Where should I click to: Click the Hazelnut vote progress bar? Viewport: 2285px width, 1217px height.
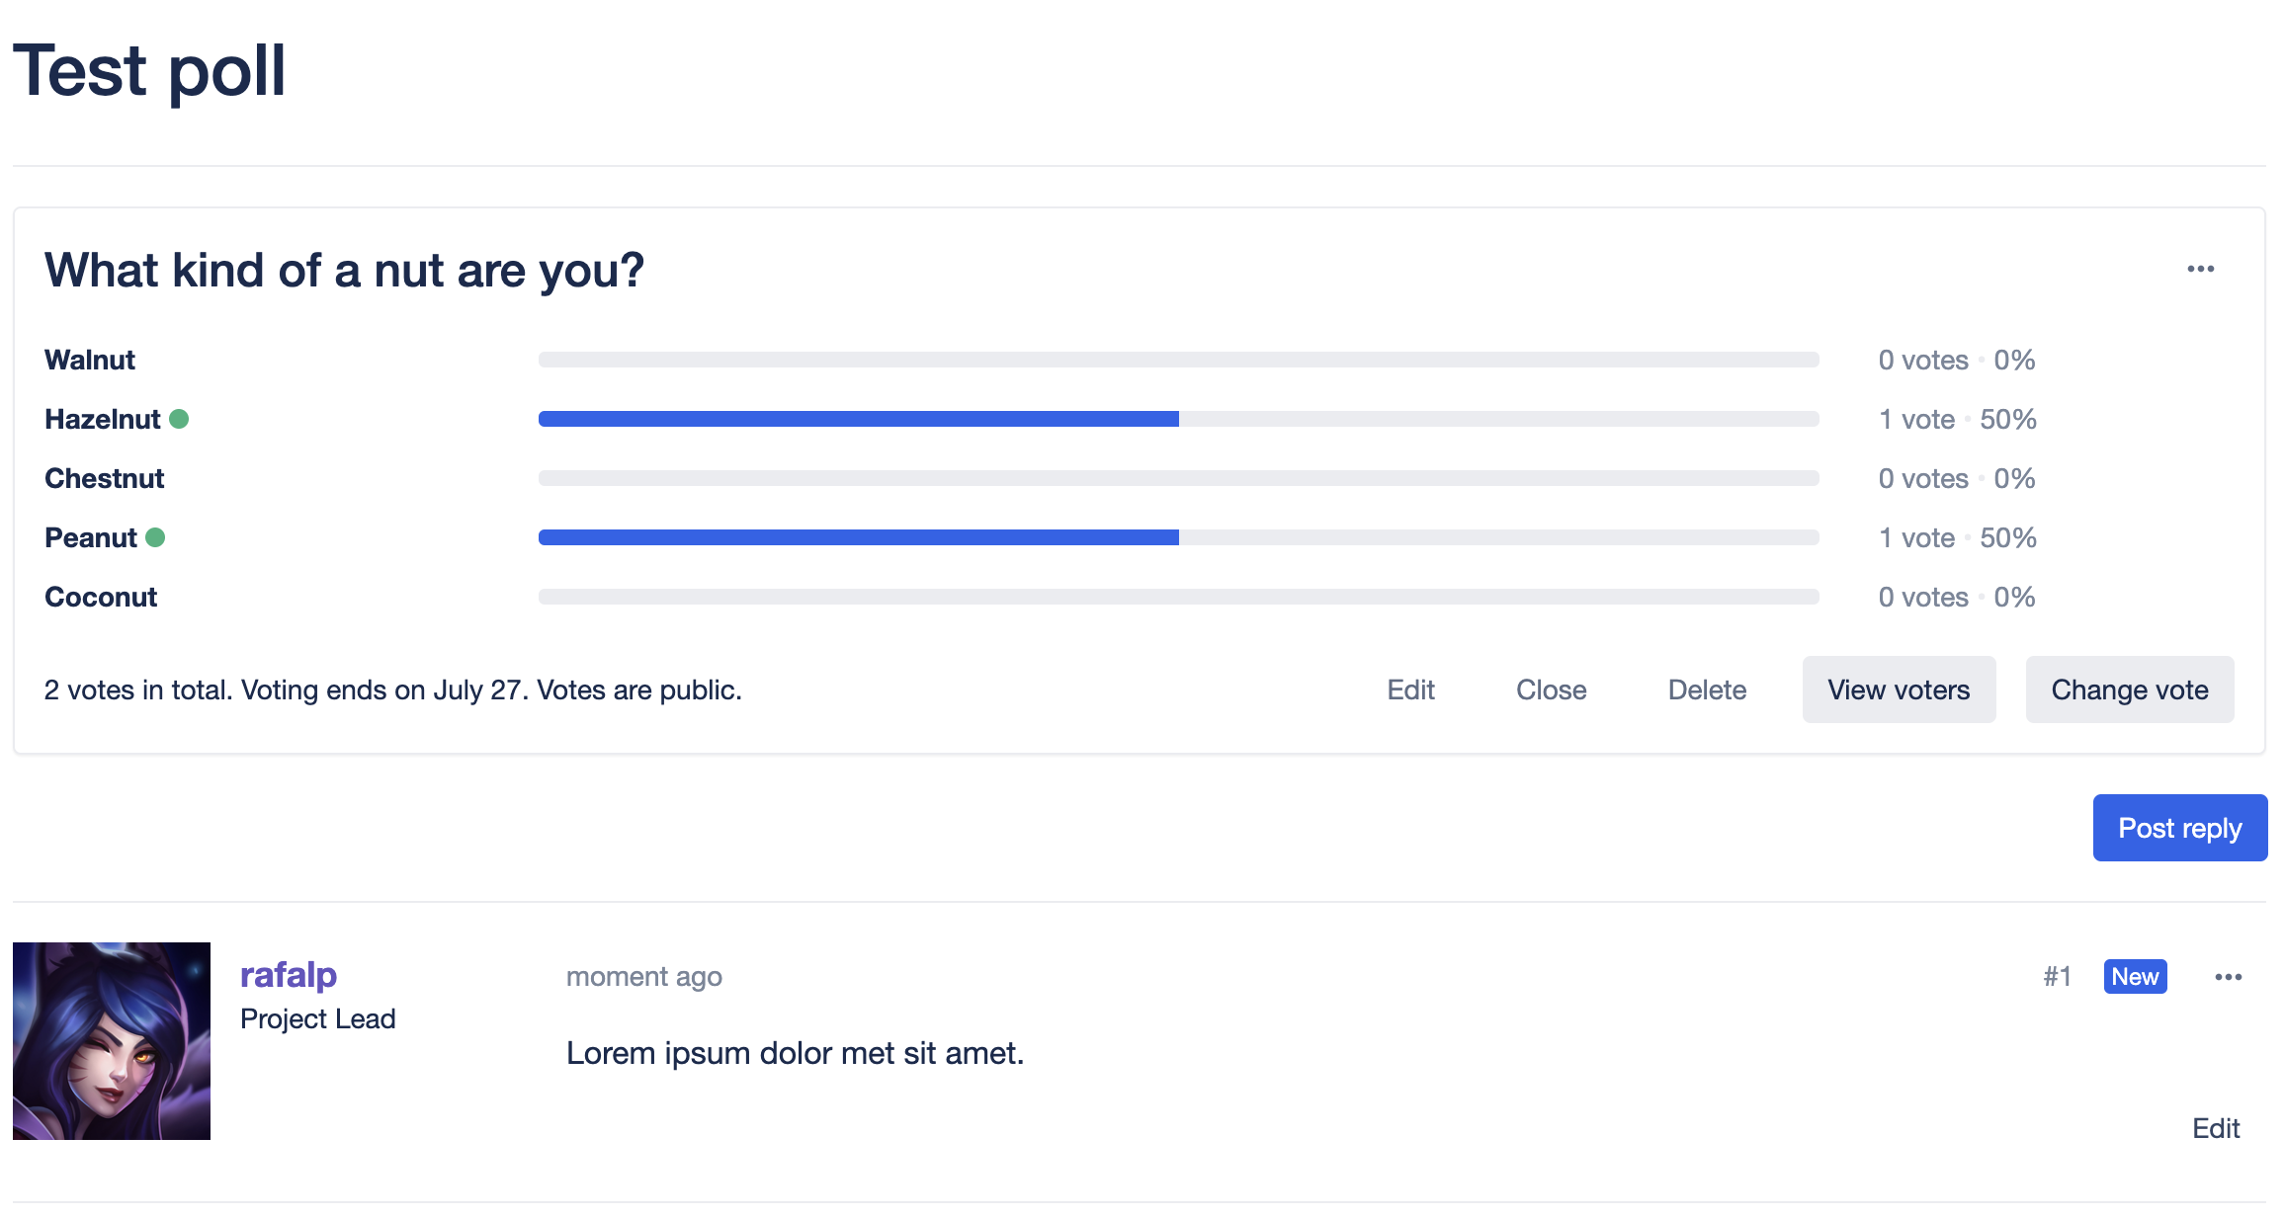coord(1178,419)
